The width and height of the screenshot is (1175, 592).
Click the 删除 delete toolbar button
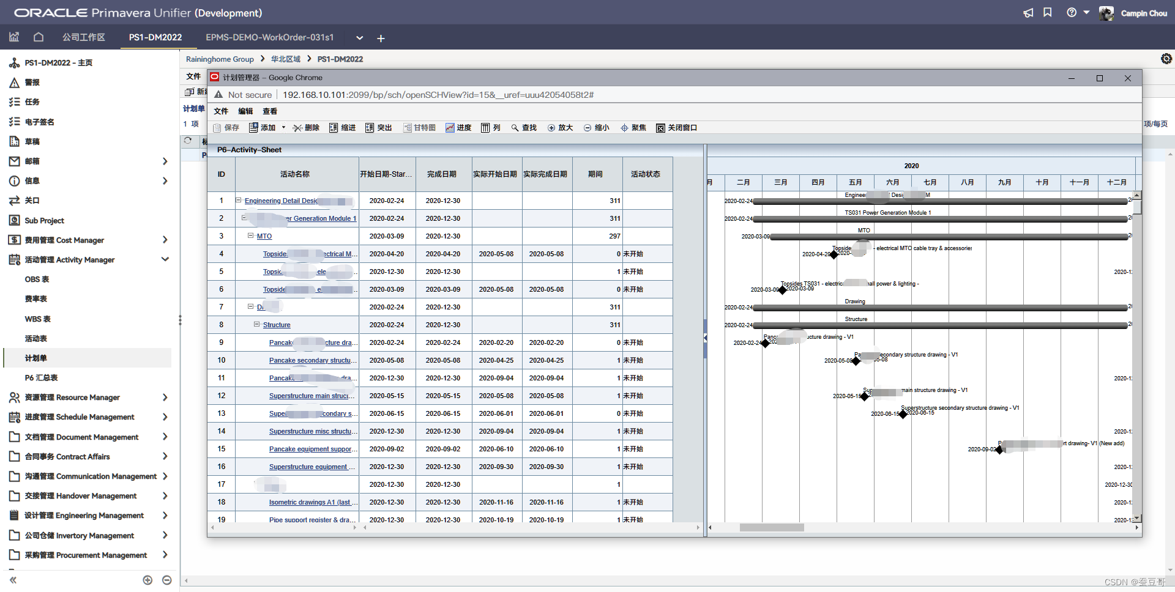coord(307,128)
